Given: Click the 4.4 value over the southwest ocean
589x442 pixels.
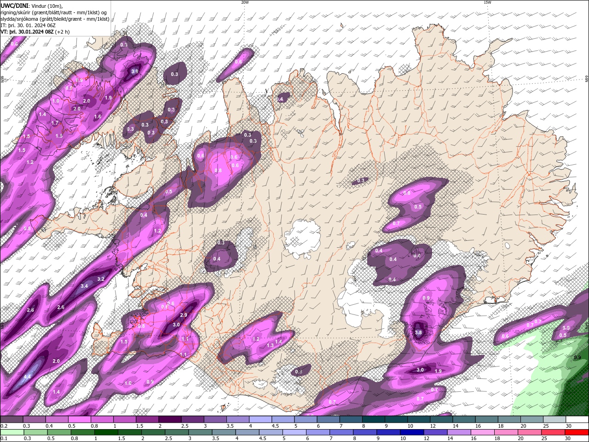Looking at the screenshot, I should (x=27, y=377).
